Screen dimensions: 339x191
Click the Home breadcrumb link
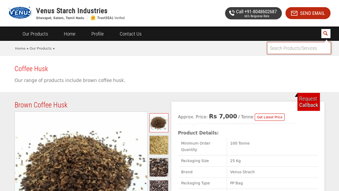click(20, 48)
